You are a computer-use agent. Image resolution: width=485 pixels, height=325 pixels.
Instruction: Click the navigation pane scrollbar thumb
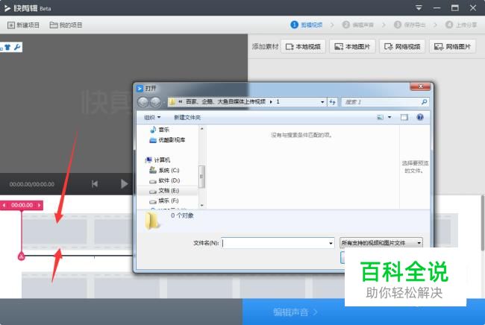click(201, 177)
